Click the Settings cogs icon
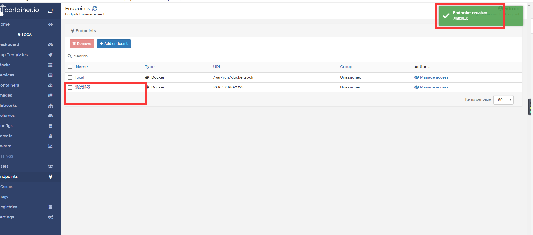Viewport: 533px width, 235px height. pyautogui.click(x=50, y=217)
